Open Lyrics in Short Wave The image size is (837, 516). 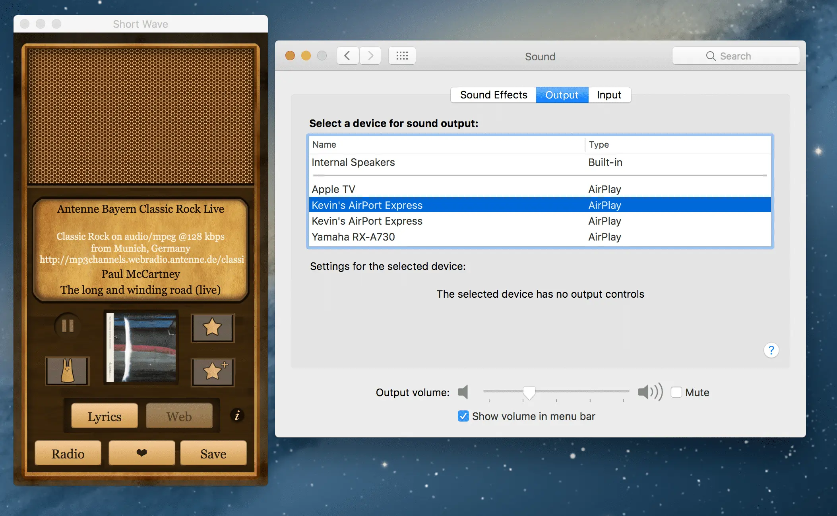tap(105, 416)
